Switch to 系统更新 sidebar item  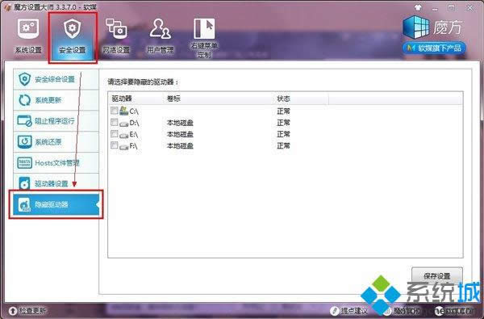(56, 100)
